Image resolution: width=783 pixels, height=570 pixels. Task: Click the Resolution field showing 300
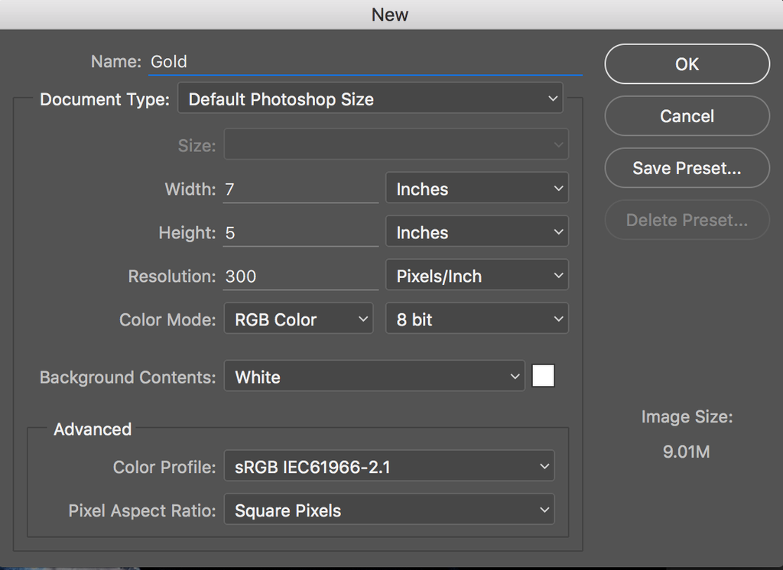pos(298,276)
